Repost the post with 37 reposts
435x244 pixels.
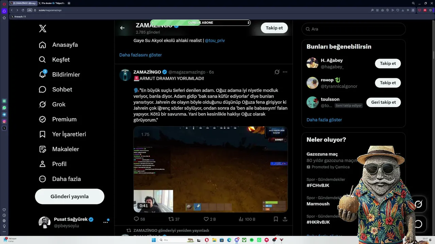174,219
